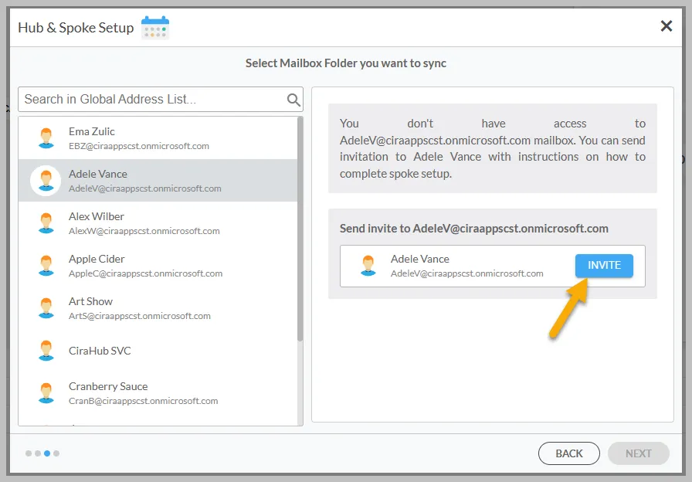This screenshot has height=482, width=692.
Task: Click the second step progress dot
Action: [38, 453]
